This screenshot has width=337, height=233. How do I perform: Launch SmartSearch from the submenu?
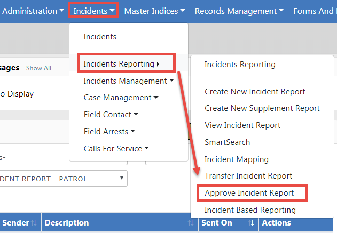pyautogui.click(x=227, y=142)
